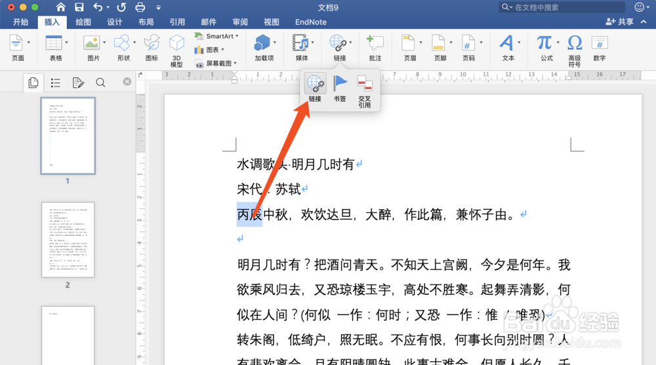Open 加载项 add-ins
Image resolution: width=656 pixels, height=365 pixels.
pyautogui.click(x=262, y=43)
